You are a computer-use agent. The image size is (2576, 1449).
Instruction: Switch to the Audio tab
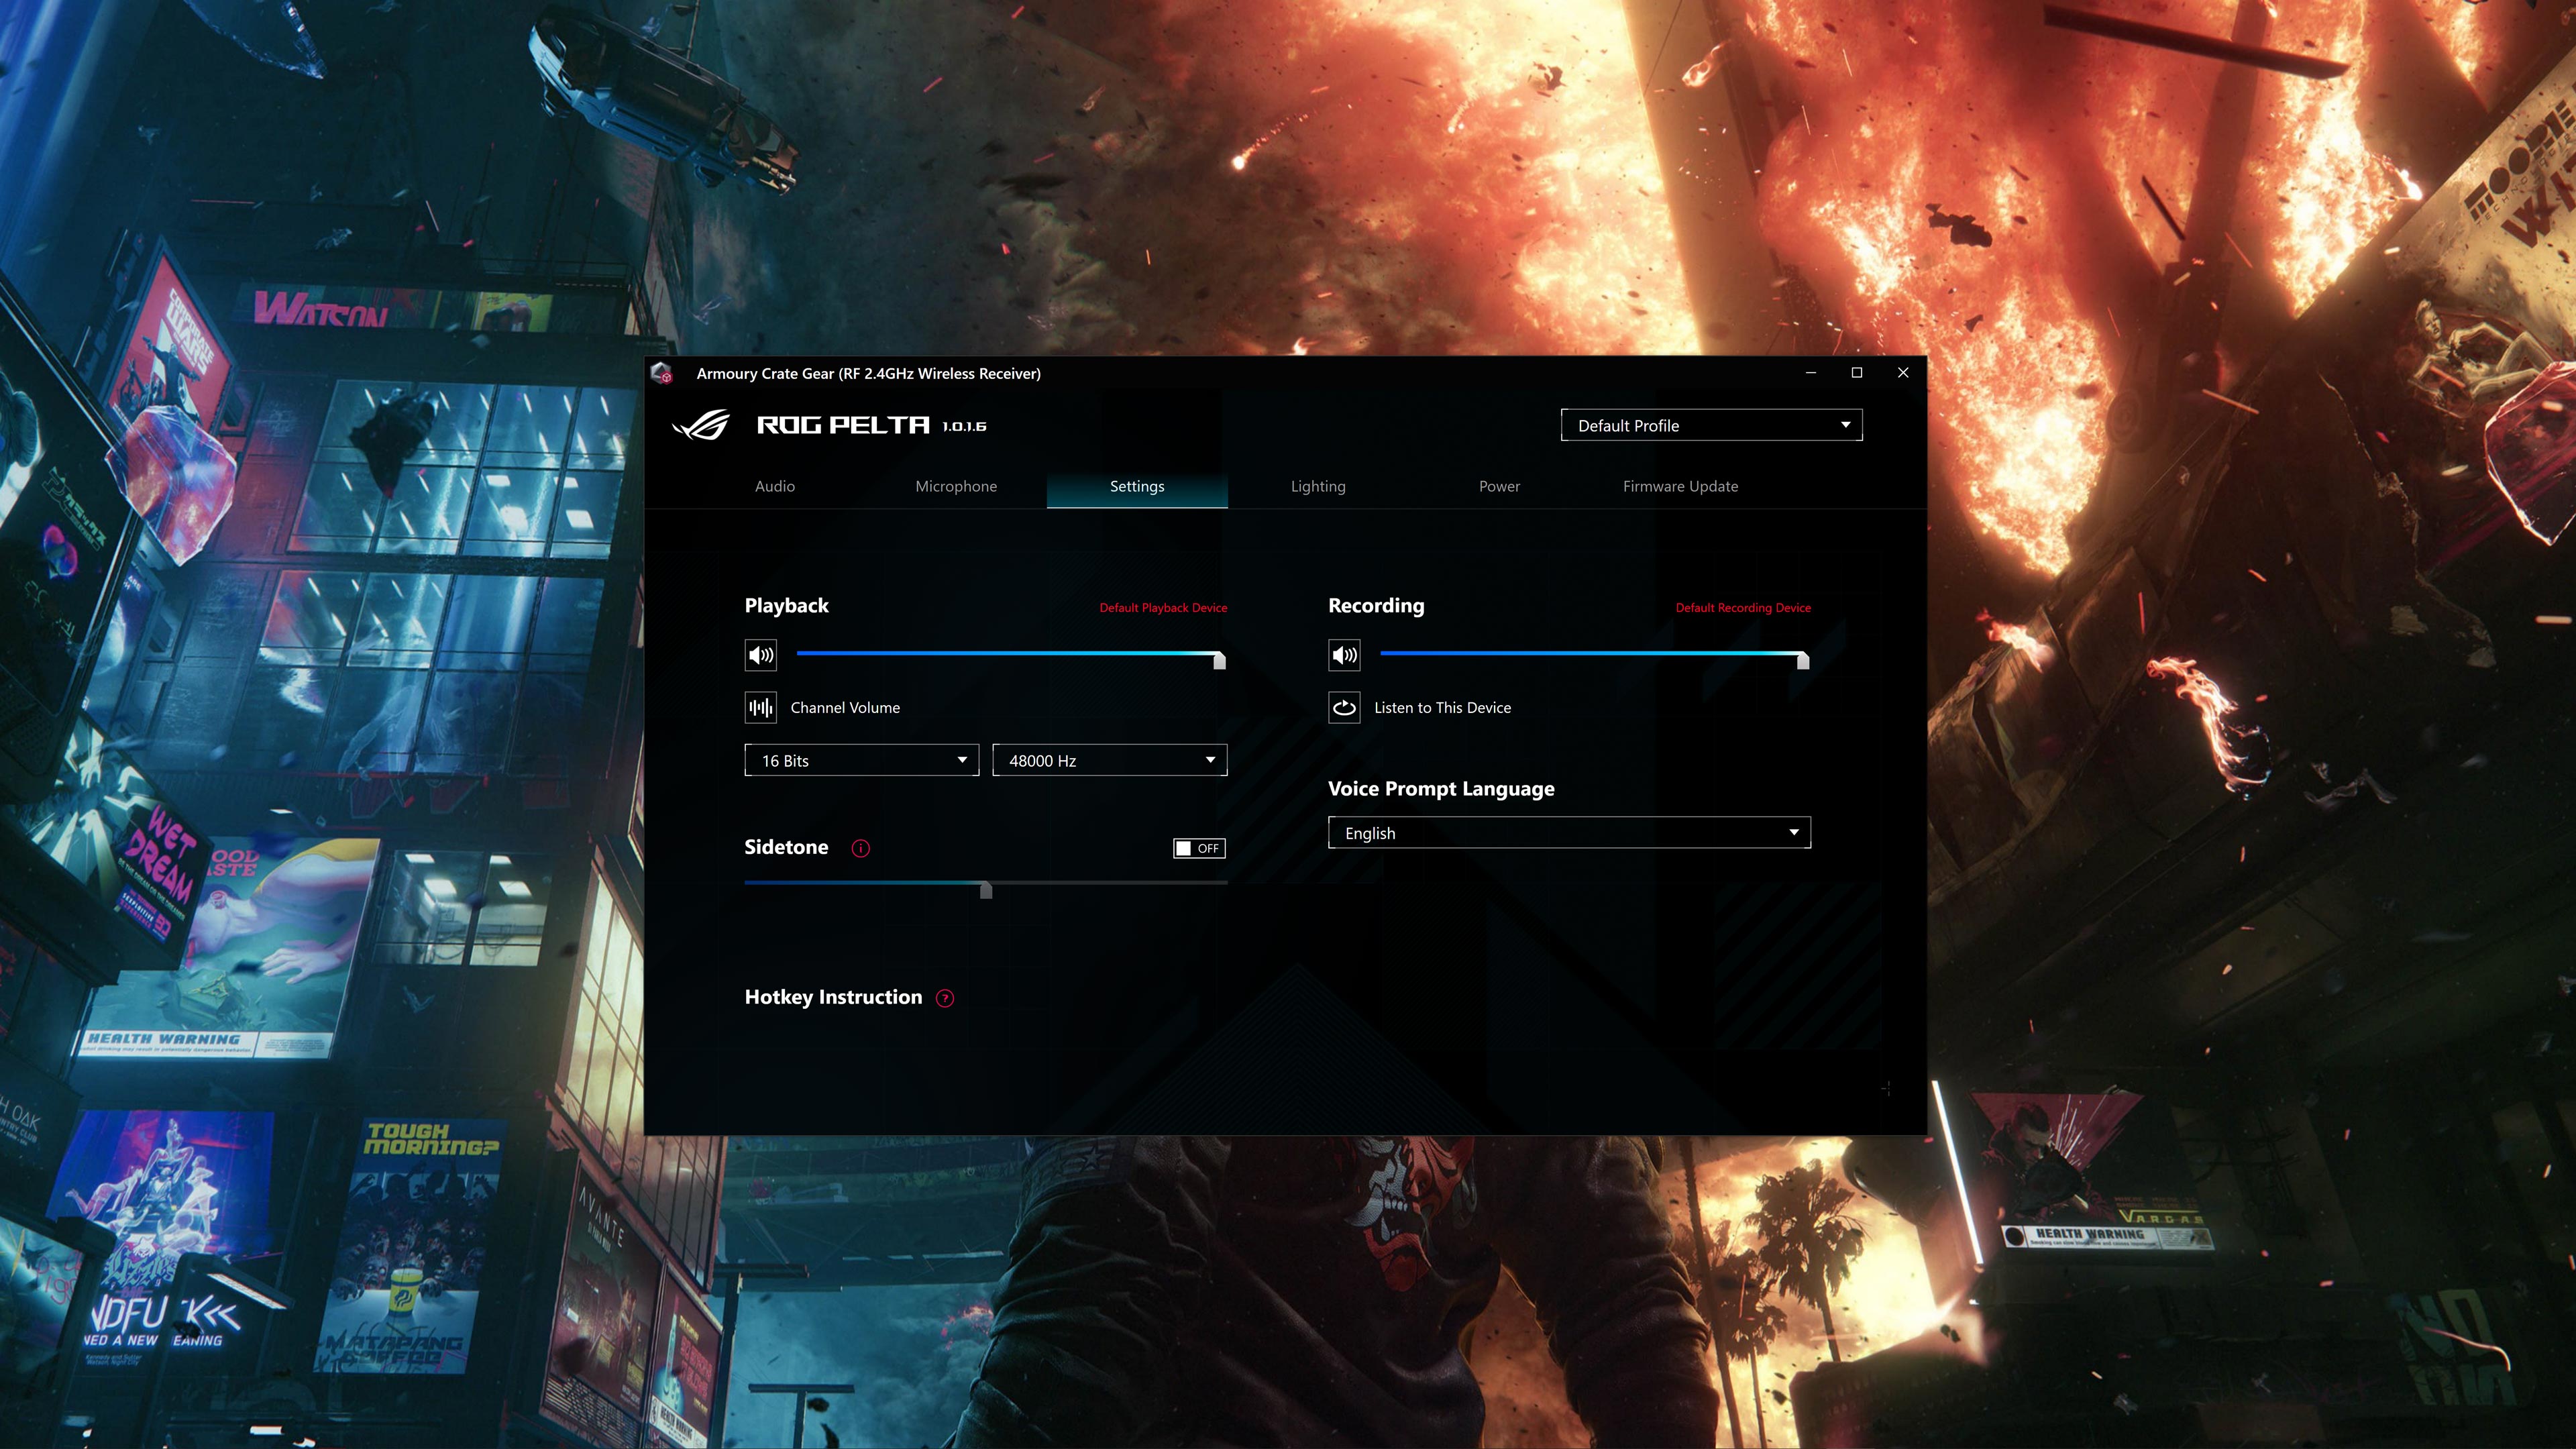(x=773, y=485)
